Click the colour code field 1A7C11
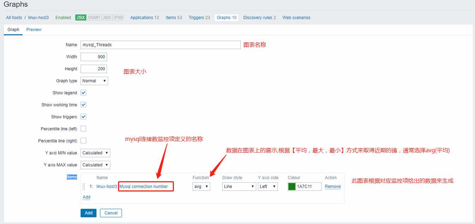Viewport: 475px width, 224px height. pyautogui.click(x=309, y=187)
